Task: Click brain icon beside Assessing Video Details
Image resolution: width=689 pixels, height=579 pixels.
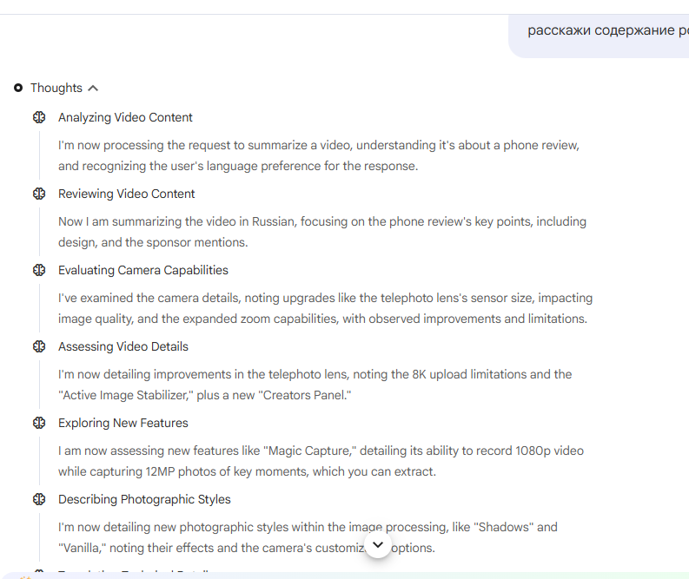Action: pyautogui.click(x=39, y=346)
